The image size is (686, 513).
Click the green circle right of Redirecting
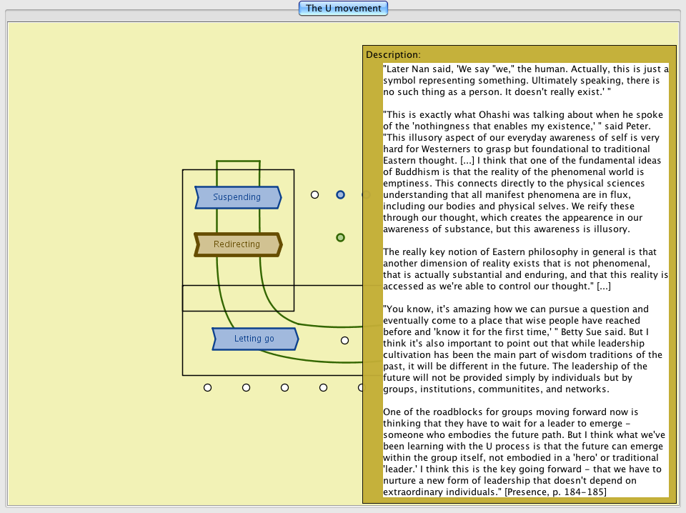341,237
